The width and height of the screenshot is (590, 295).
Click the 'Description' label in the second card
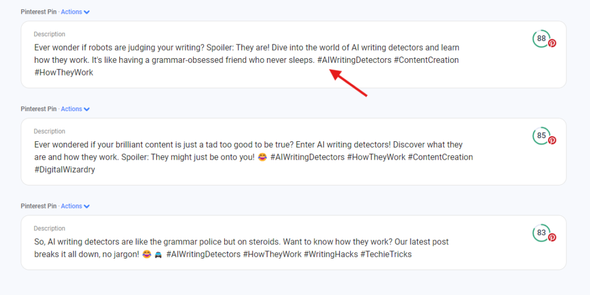pyautogui.click(x=50, y=131)
